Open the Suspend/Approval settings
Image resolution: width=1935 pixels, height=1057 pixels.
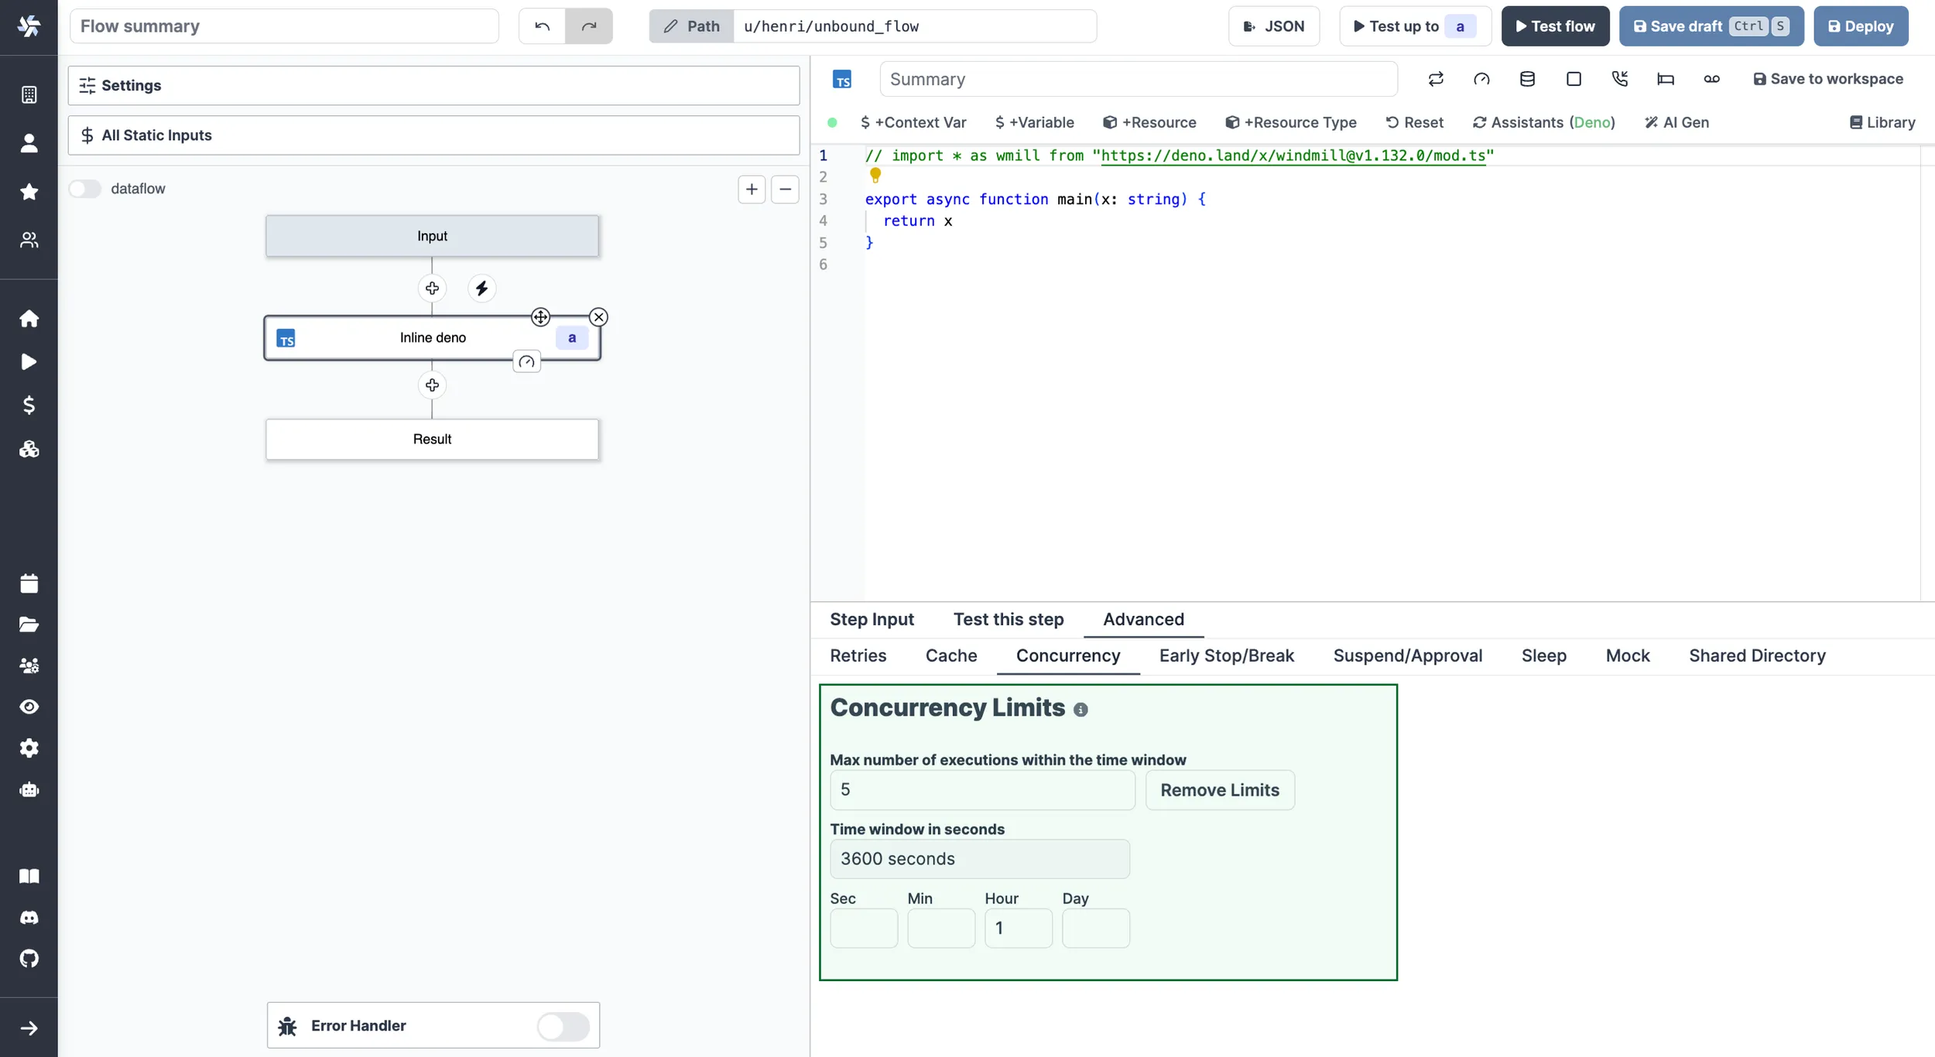point(1408,655)
